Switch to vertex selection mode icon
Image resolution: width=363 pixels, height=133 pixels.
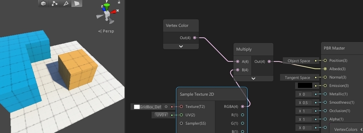(54, 4)
